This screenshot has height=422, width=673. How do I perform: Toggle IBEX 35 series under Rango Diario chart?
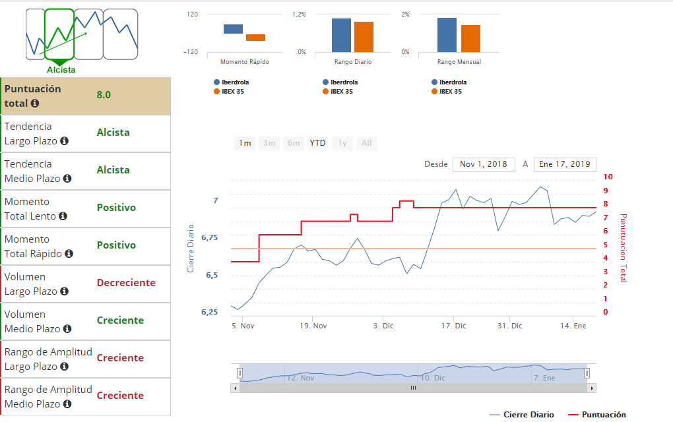click(338, 92)
